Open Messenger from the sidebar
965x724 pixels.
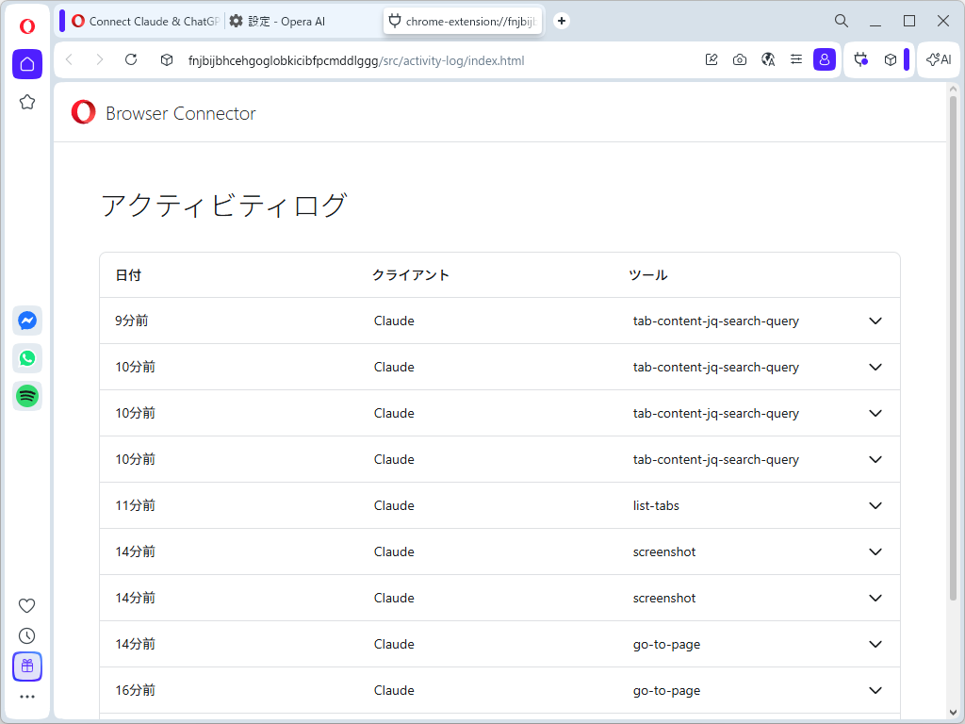pyautogui.click(x=26, y=321)
